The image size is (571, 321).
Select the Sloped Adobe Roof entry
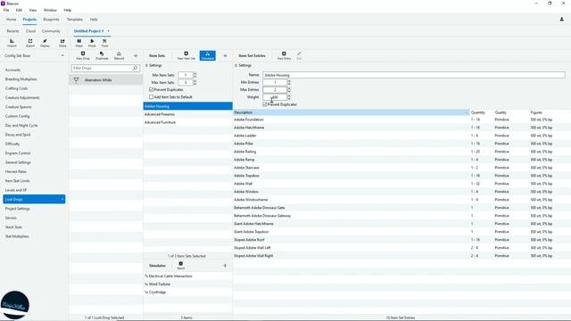tap(401, 240)
